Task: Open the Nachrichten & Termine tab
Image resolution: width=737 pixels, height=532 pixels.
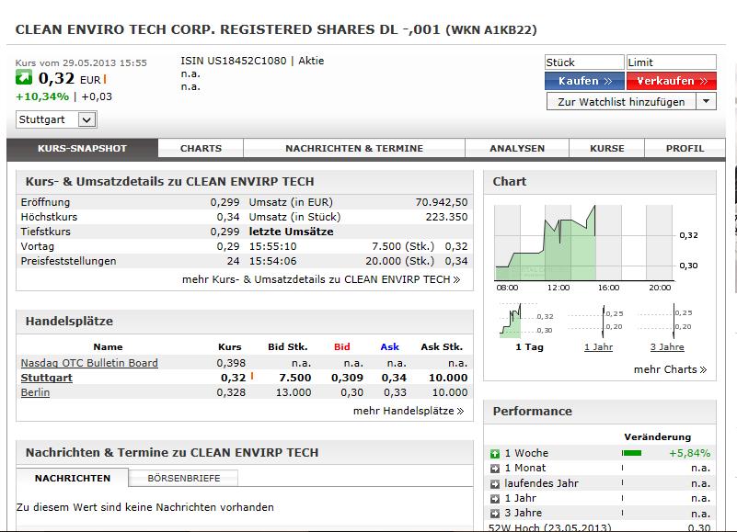Action: pyautogui.click(x=354, y=148)
